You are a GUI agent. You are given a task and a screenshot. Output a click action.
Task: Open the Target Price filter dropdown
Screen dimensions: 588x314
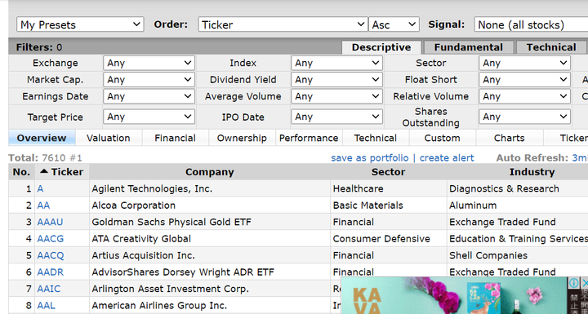[x=149, y=117]
